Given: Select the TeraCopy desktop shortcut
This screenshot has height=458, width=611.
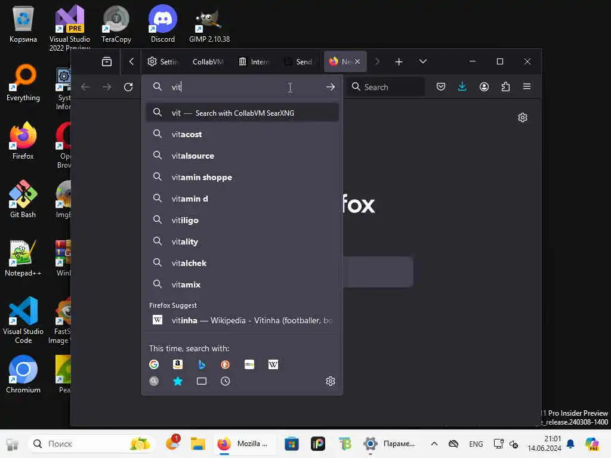Looking at the screenshot, I should click(116, 24).
